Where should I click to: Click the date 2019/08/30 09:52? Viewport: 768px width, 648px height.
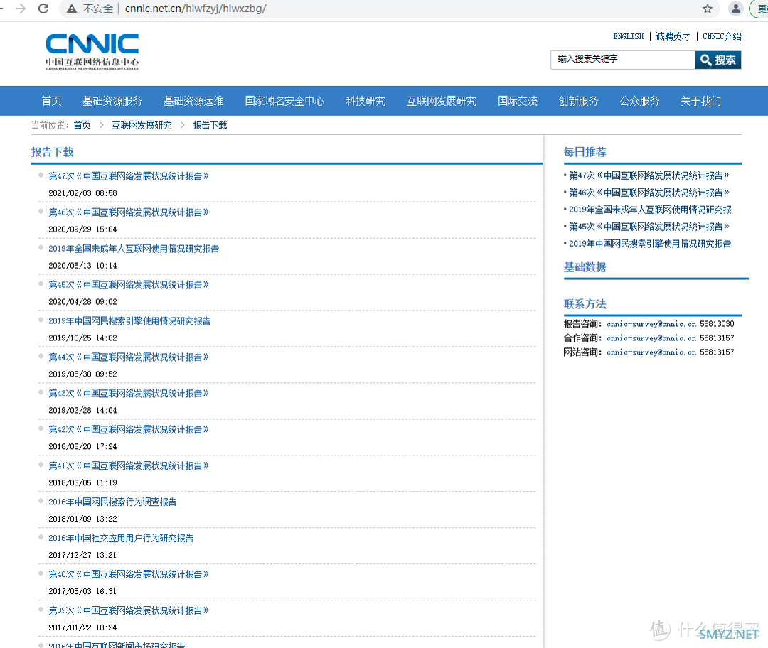[82, 374]
